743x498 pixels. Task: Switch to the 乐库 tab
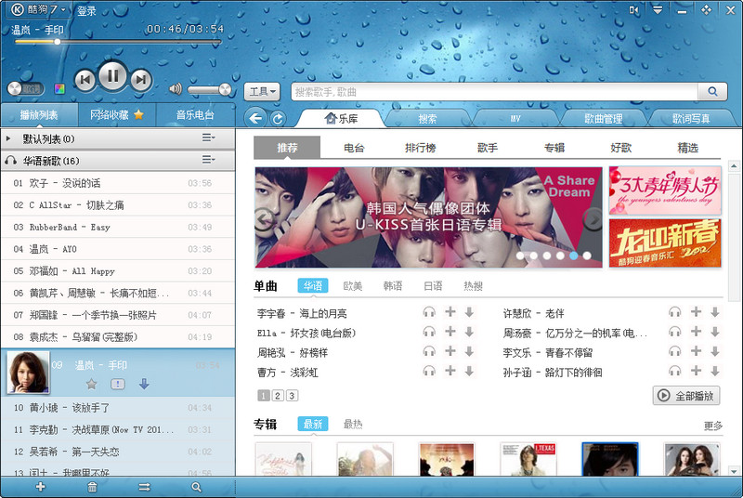point(341,118)
